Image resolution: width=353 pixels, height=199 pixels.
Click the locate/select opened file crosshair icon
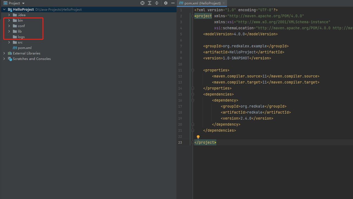pyautogui.click(x=142, y=3)
